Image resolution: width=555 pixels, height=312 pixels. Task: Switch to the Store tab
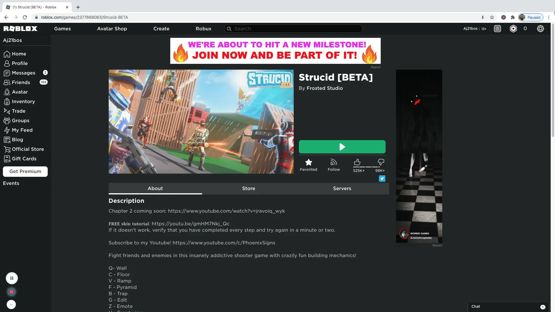coord(249,188)
